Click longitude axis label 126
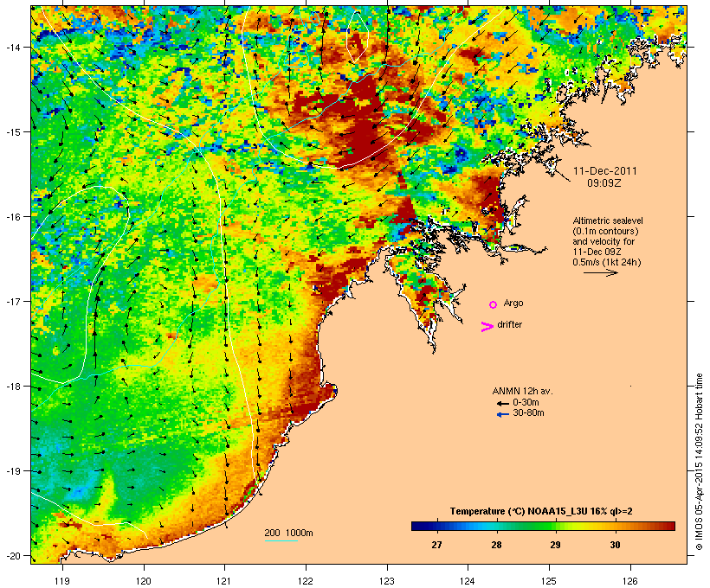Image resolution: width=710 pixels, height=588 pixels. pos(630,581)
